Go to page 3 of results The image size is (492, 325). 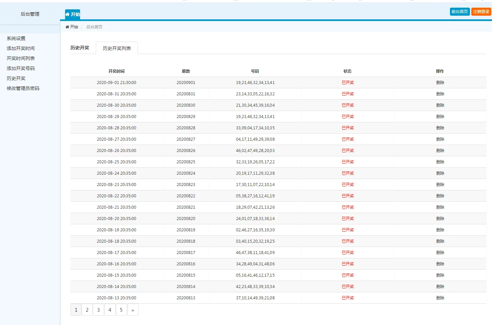(98, 310)
